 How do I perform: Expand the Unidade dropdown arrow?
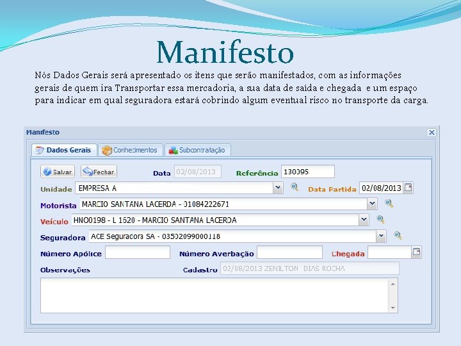(x=278, y=187)
